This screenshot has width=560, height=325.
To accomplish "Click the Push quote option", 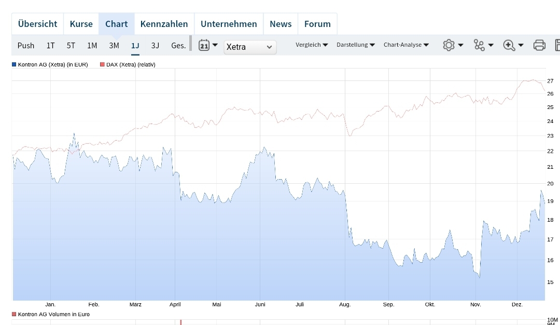I will (26, 45).
